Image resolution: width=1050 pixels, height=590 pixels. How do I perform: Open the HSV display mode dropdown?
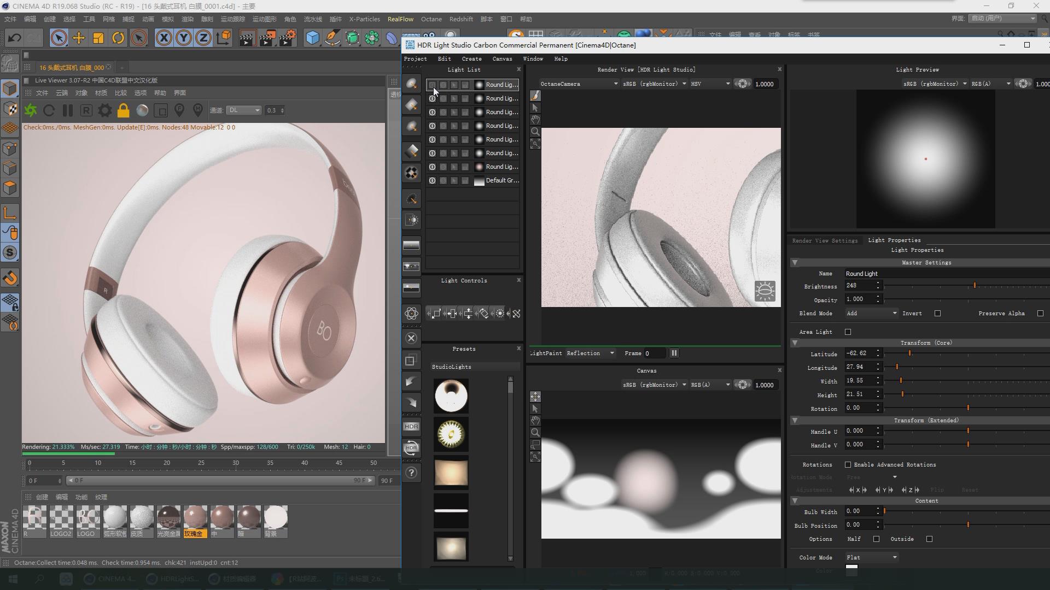coord(710,84)
